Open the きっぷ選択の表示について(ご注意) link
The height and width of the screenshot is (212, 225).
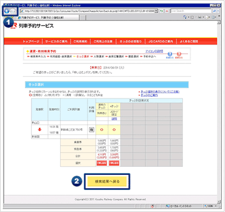(160, 91)
